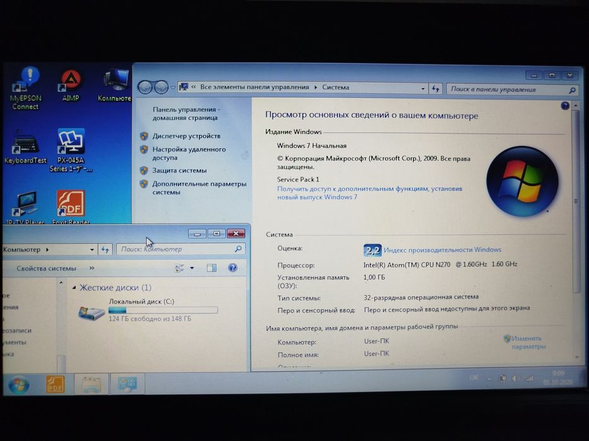
Task: Click 124 ГБ свободно из 148 ГБ text
Action: click(150, 319)
